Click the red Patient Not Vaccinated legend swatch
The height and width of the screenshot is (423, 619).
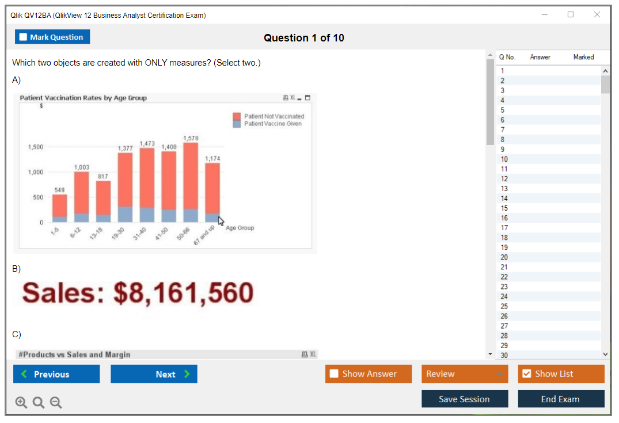click(237, 116)
